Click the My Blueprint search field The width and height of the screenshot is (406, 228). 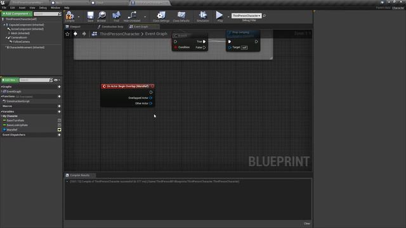(x=36, y=80)
